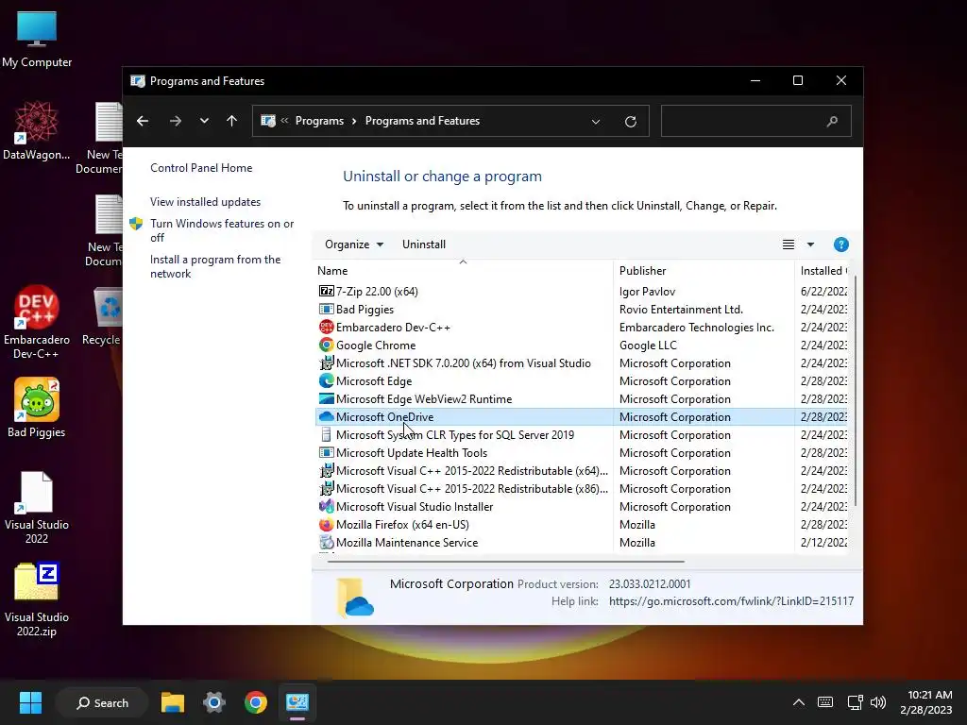Click the horizontal scrollbar below programs list
This screenshot has width=967, height=725.
[x=505, y=562]
